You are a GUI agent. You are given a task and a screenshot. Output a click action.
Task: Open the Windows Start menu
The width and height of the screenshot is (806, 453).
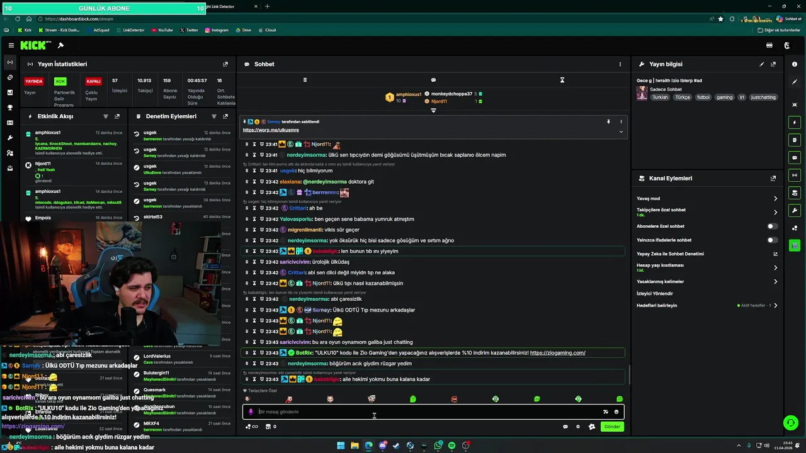341,445
